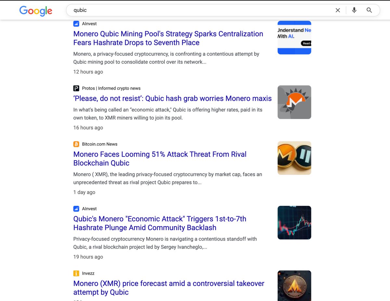Screen dimensions: 390x301
Task: Click the Google logo
Action: tap(36, 11)
